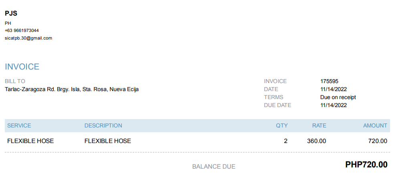Image resolution: width=400 pixels, height=181 pixels.
Task: Click the DUE DATE value 11/14/2022
Action: click(x=333, y=105)
